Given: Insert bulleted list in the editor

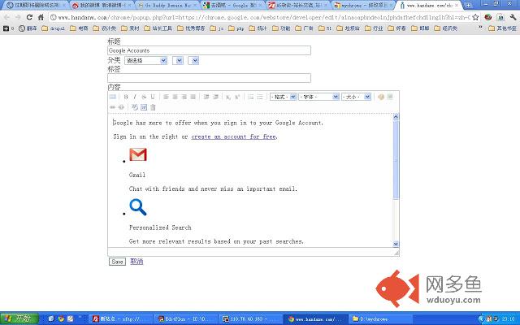Looking at the screenshot, I should [260, 97].
